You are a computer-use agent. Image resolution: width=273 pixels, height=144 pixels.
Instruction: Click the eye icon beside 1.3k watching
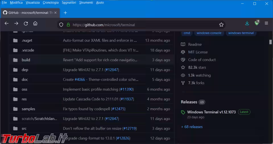(x=183, y=75)
